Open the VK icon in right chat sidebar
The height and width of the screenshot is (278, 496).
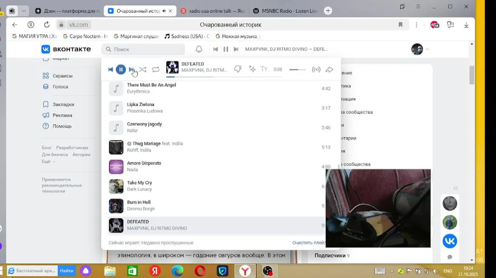(450, 241)
